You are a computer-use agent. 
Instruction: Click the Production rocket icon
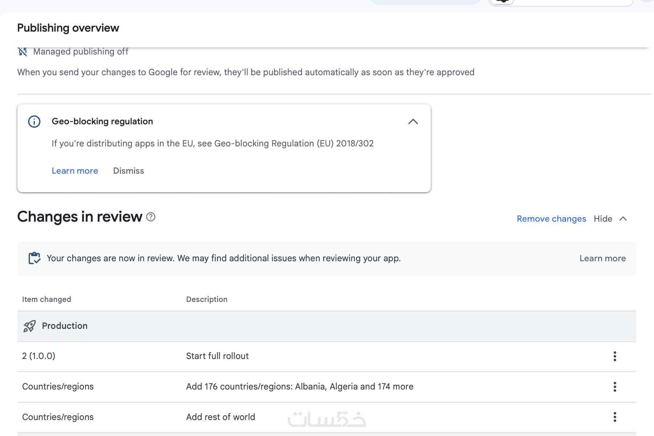pos(29,326)
